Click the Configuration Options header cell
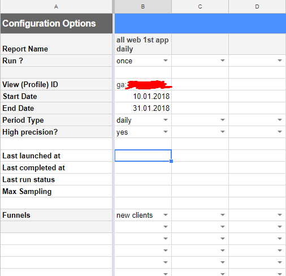The image size is (286, 276). (57, 24)
